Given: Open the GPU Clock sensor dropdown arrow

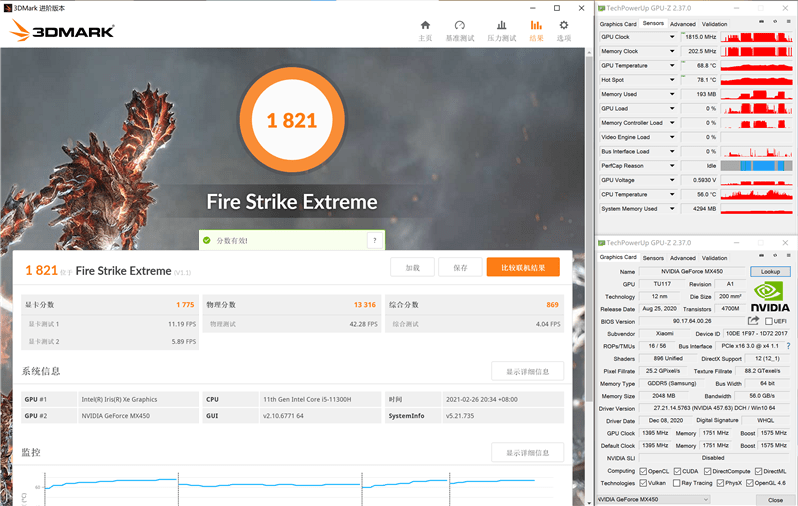Looking at the screenshot, I should pos(672,37).
